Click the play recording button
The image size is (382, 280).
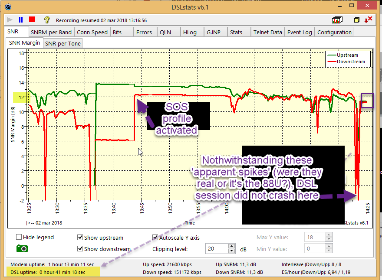[x=10, y=20]
